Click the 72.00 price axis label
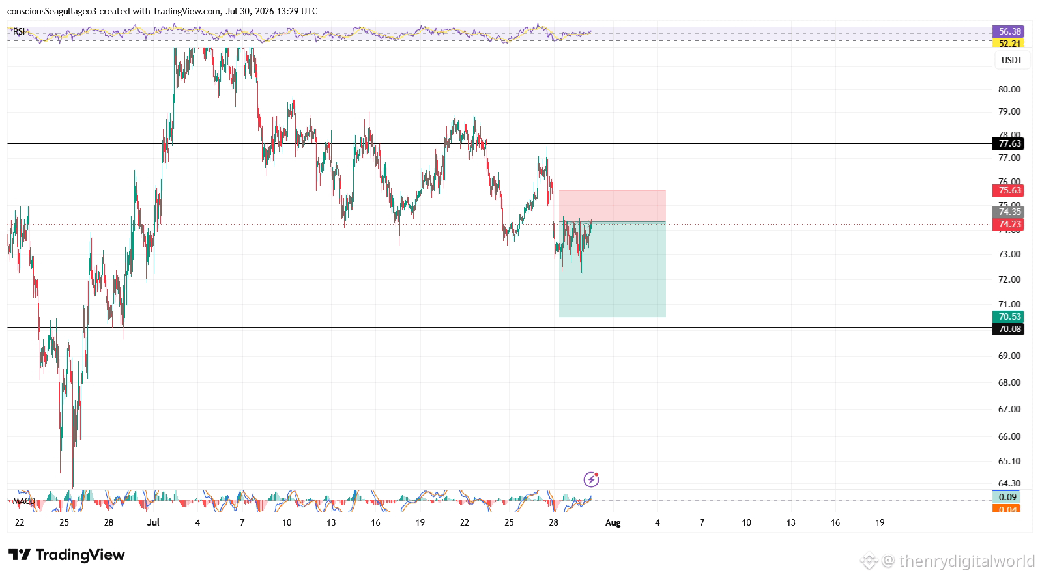The height and width of the screenshot is (577, 1040). coord(1009,279)
